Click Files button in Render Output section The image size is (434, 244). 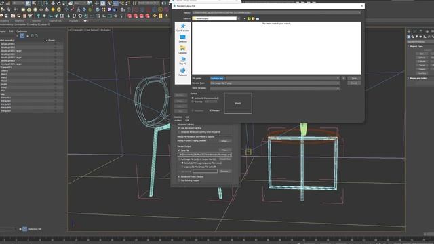tap(224, 150)
